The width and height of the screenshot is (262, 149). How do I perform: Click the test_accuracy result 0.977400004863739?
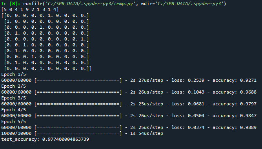coord(65,139)
